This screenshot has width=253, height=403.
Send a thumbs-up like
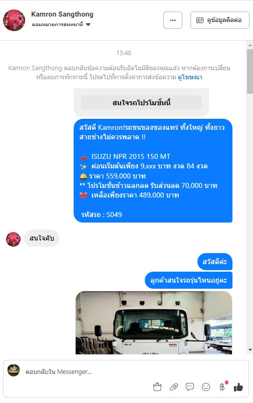pos(238,387)
